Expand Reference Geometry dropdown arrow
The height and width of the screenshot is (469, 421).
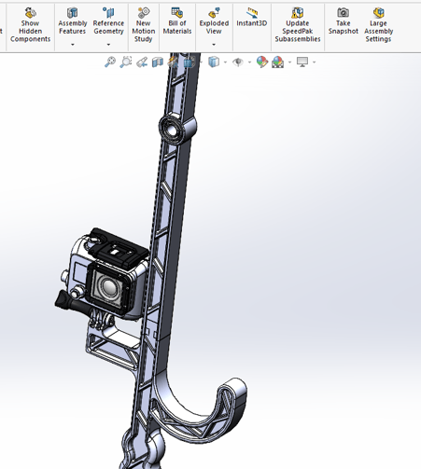coord(108,45)
